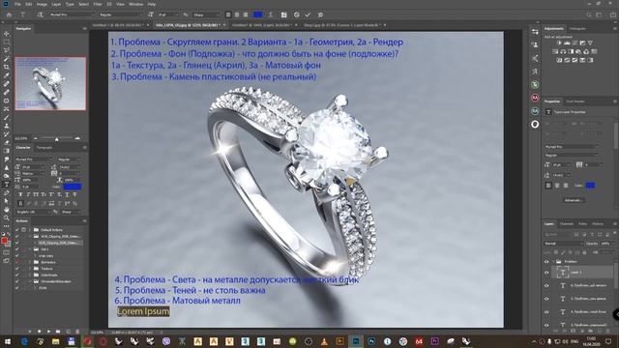The width and height of the screenshot is (619, 348).
Task: Click center-align text icon in options bar
Action: 237,14
